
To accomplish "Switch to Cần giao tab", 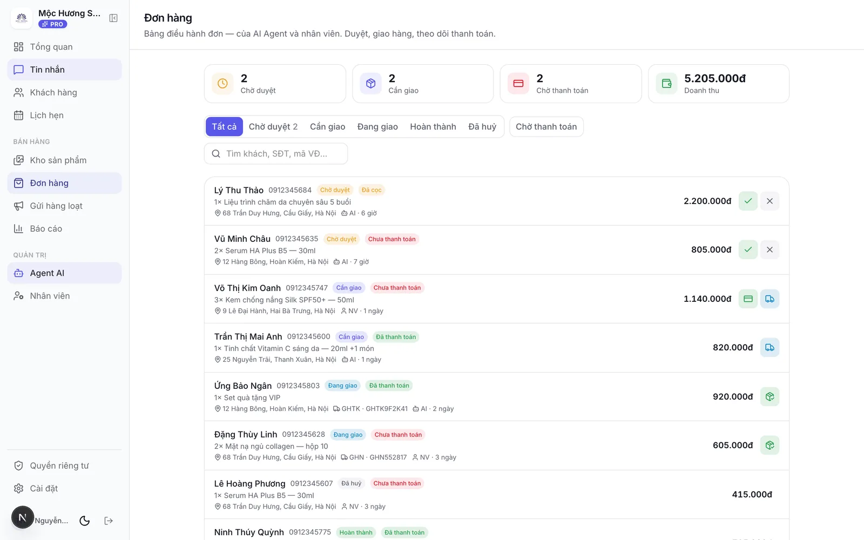I will click(x=327, y=127).
